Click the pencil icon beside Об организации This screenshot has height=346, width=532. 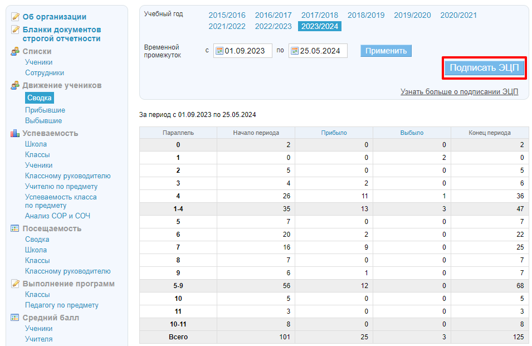point(16,17)
